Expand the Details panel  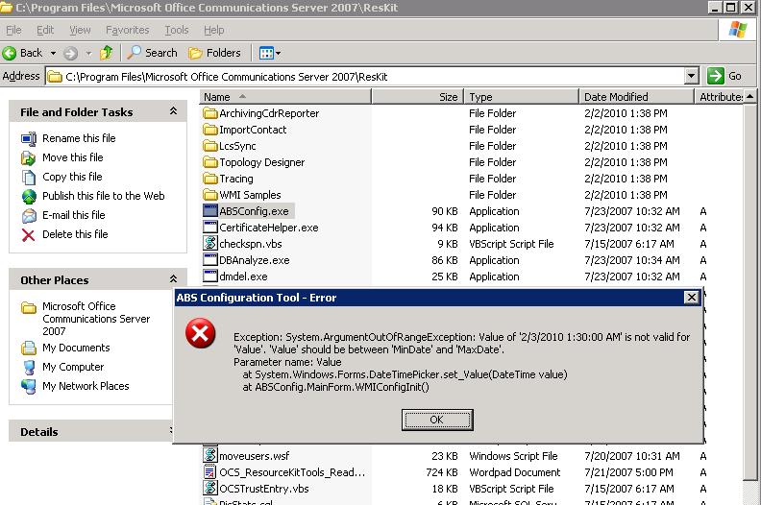coord(171,431)
